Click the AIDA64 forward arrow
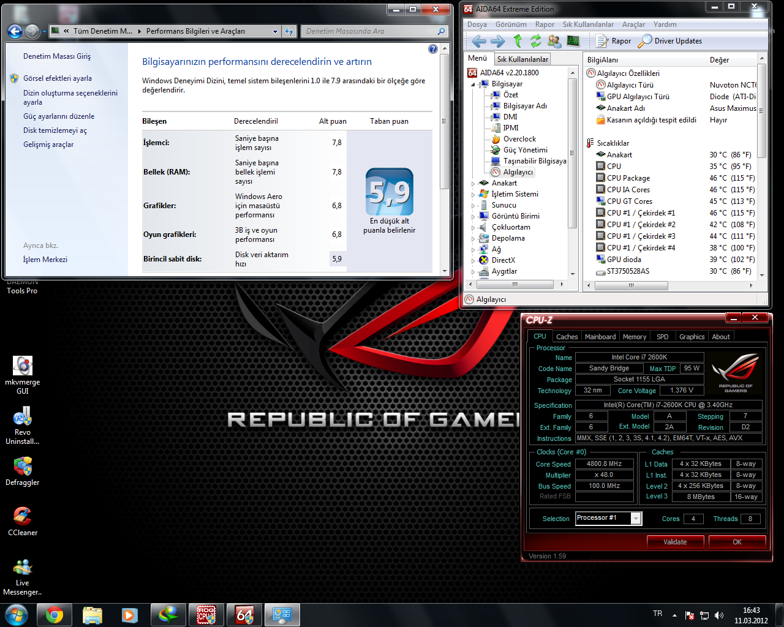 tap(498, 41)
